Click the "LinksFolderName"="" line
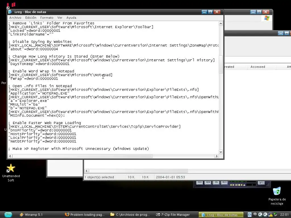The height and width of the screenshot is (218, 291). (31, 34)
